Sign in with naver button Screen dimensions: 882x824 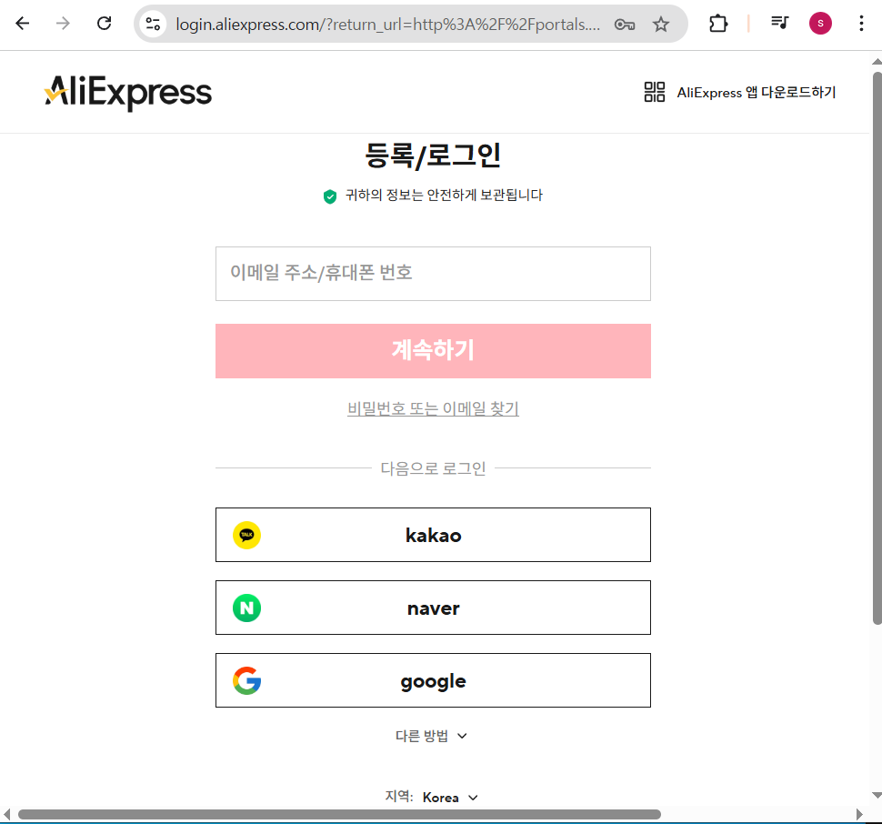[x=433, y=608]
